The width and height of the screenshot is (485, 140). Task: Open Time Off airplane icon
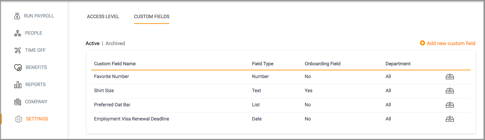click(x=18, y=50)
